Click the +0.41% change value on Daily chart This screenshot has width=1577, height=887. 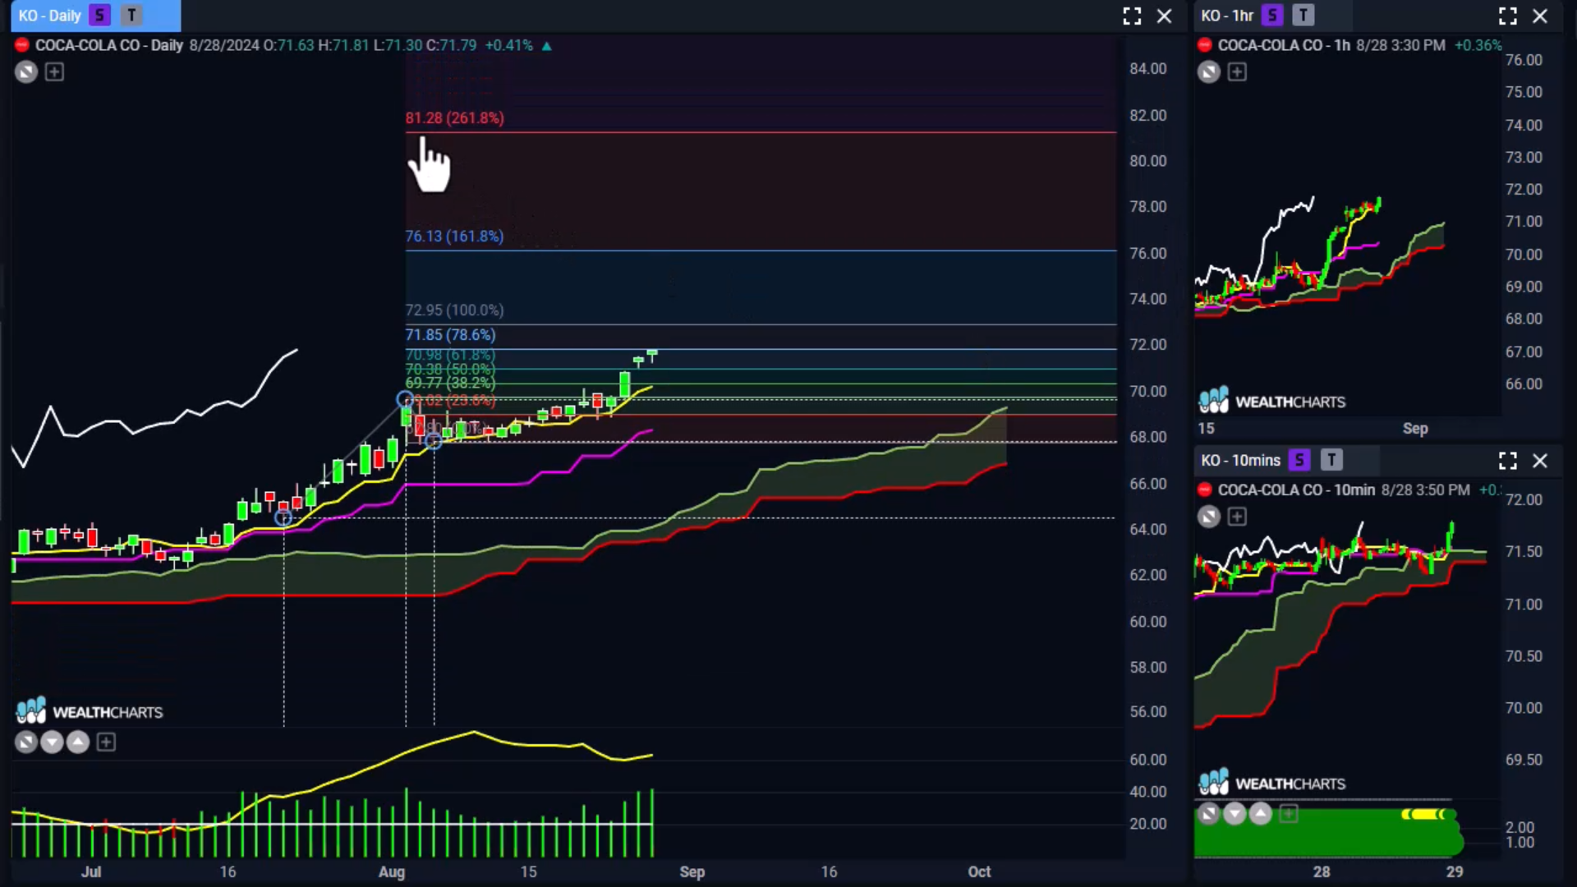pos(508,45)
